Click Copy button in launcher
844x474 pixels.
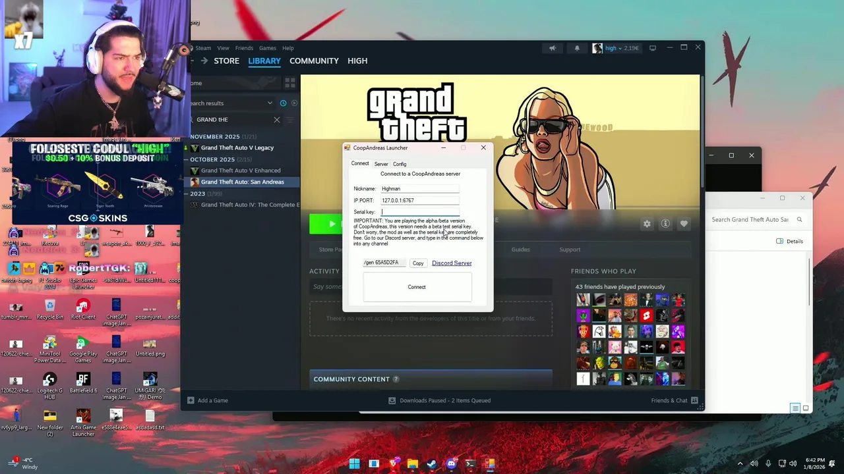coord(418,263)
